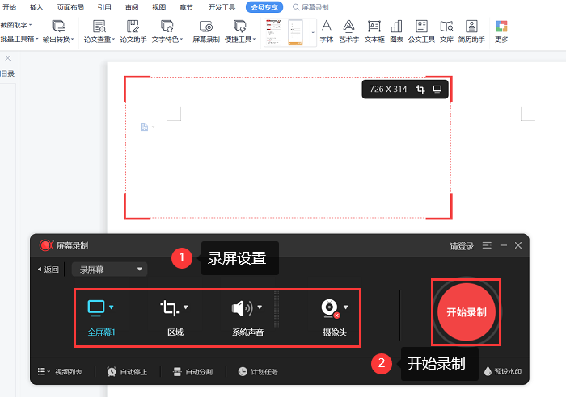
Task: Click the 开始录制 red record button
Action: click(x=466, y=312)
